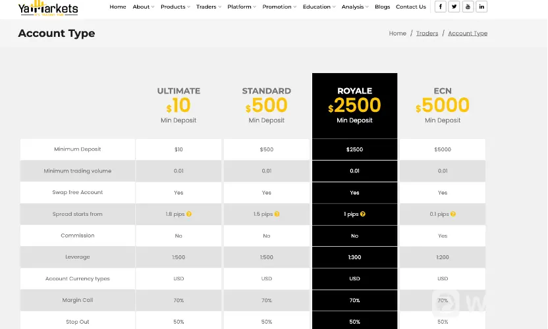548x329 pixels.
Task: Click the $10 minimum deposit cell
Action: tap(178, 149)
